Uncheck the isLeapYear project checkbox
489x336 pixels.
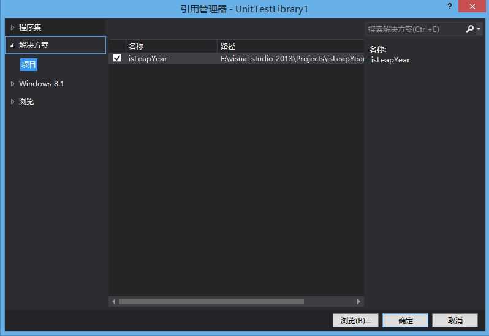coord(117,58)
